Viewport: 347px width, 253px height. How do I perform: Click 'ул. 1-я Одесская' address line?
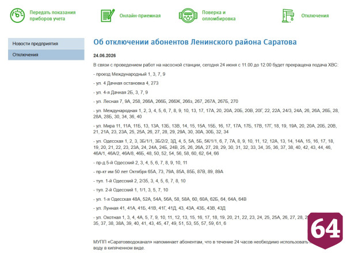click(170, 199)
